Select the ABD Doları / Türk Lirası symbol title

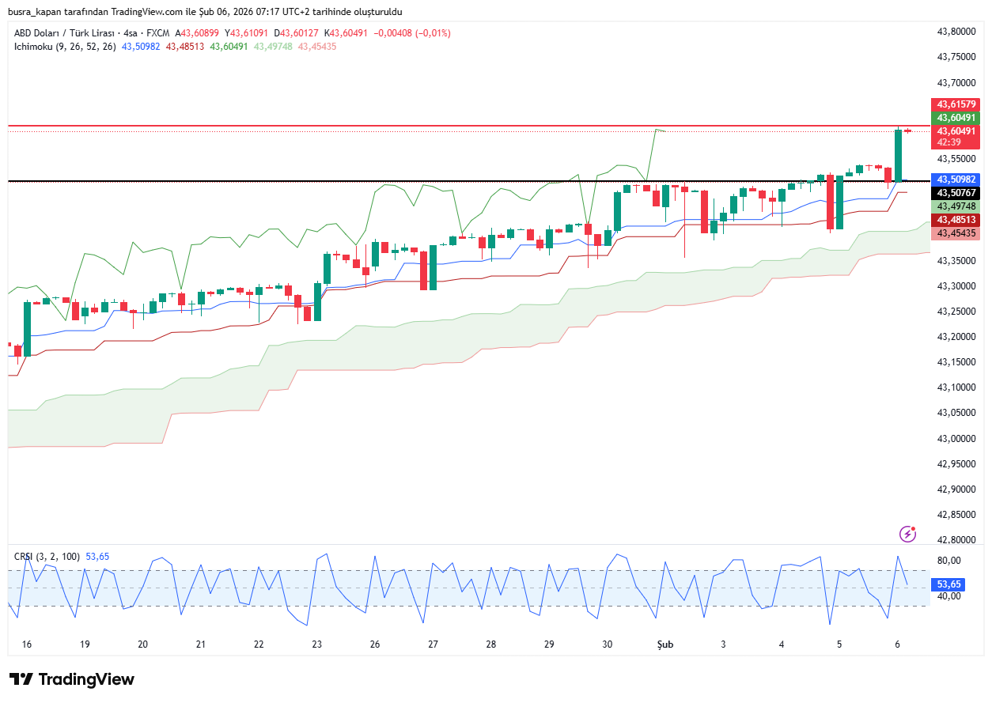pyautogui.click(x=63, y=33)
